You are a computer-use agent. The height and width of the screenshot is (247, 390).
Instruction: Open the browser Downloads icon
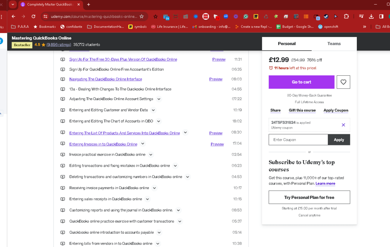coord(371,16)
